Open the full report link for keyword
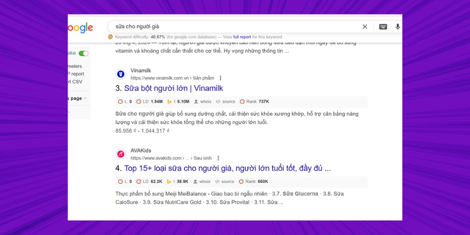470x235 pixels. [x=242, y=37]
